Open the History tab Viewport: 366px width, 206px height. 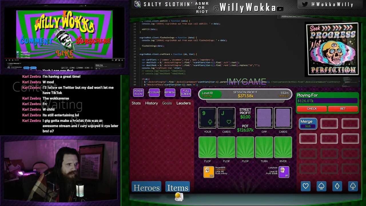coord(152,103)
